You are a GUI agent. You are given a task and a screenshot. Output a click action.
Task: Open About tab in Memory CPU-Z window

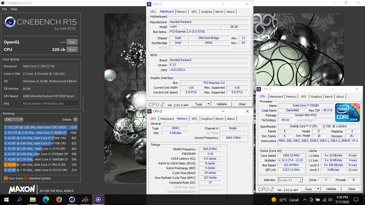(x=231, y=119)
